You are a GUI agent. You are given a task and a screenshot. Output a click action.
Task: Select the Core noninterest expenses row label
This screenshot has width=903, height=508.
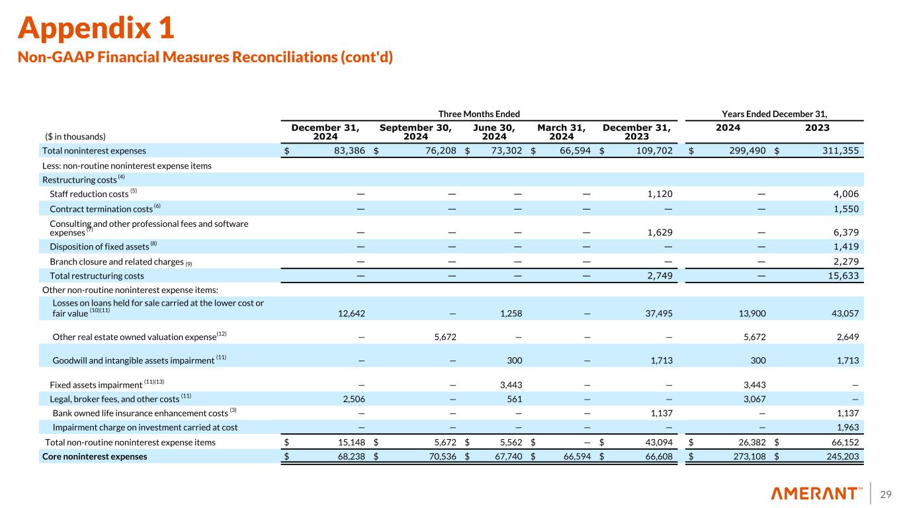pos(95,456)
